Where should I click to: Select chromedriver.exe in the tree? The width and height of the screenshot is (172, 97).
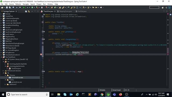coord(17,78)
